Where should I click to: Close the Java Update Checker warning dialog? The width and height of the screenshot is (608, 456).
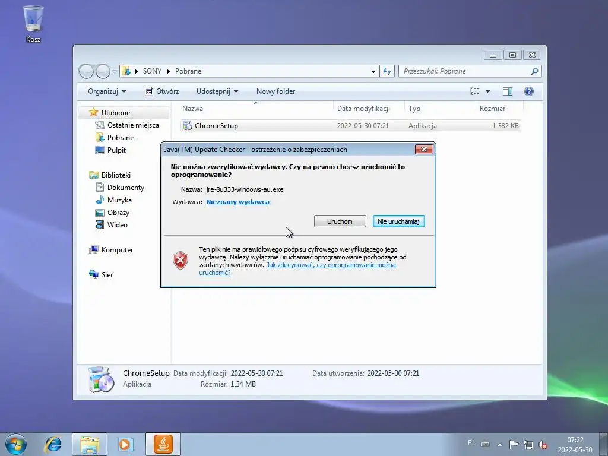click(x=424, y=149)
